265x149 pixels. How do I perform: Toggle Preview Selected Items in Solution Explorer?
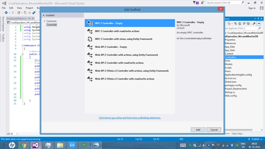tap(258, 24)
